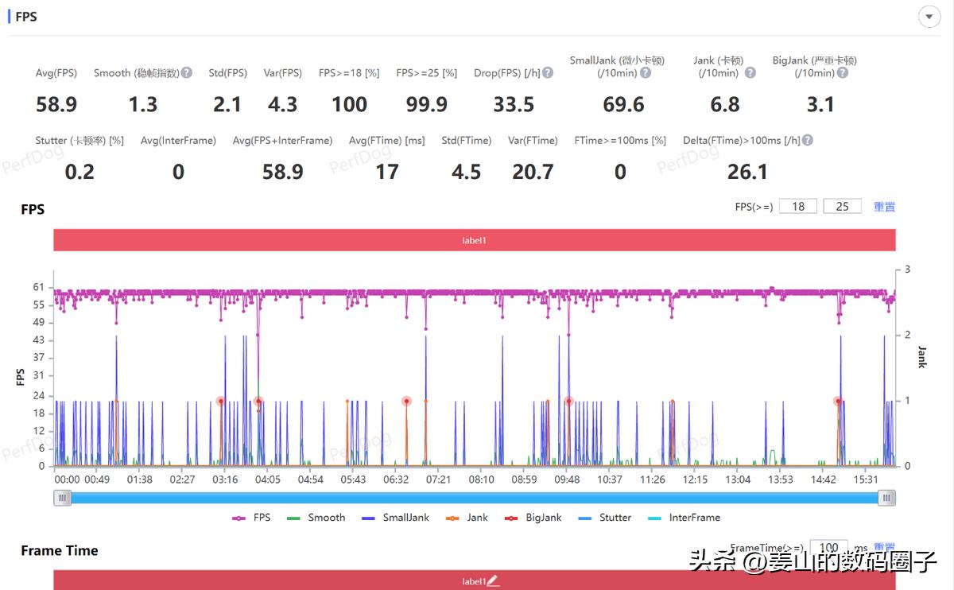Collapse the FPS report panel via top-right chevron

click(929, 16)
